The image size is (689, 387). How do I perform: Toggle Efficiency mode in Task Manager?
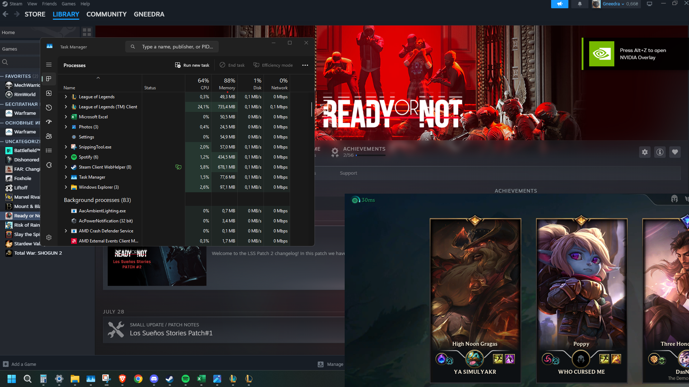pyautogui.click(x=273, y=65)
